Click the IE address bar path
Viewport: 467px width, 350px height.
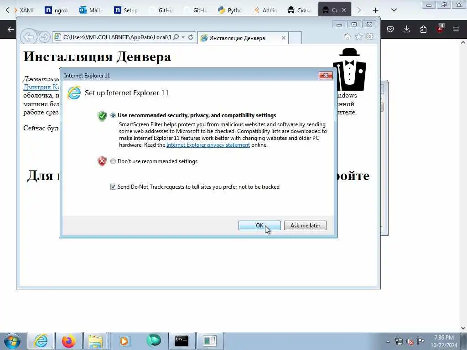(117, 37)
